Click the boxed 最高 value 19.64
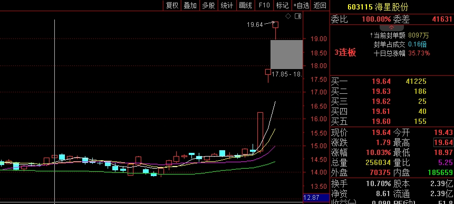Image resolution: width=454 pixels, height=204 pixels. (x=443, y=142)
